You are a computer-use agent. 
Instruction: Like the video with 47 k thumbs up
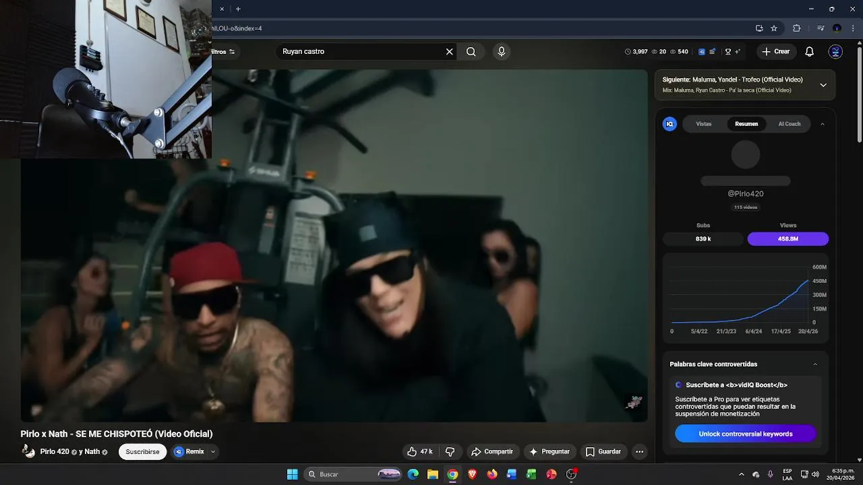419,451
